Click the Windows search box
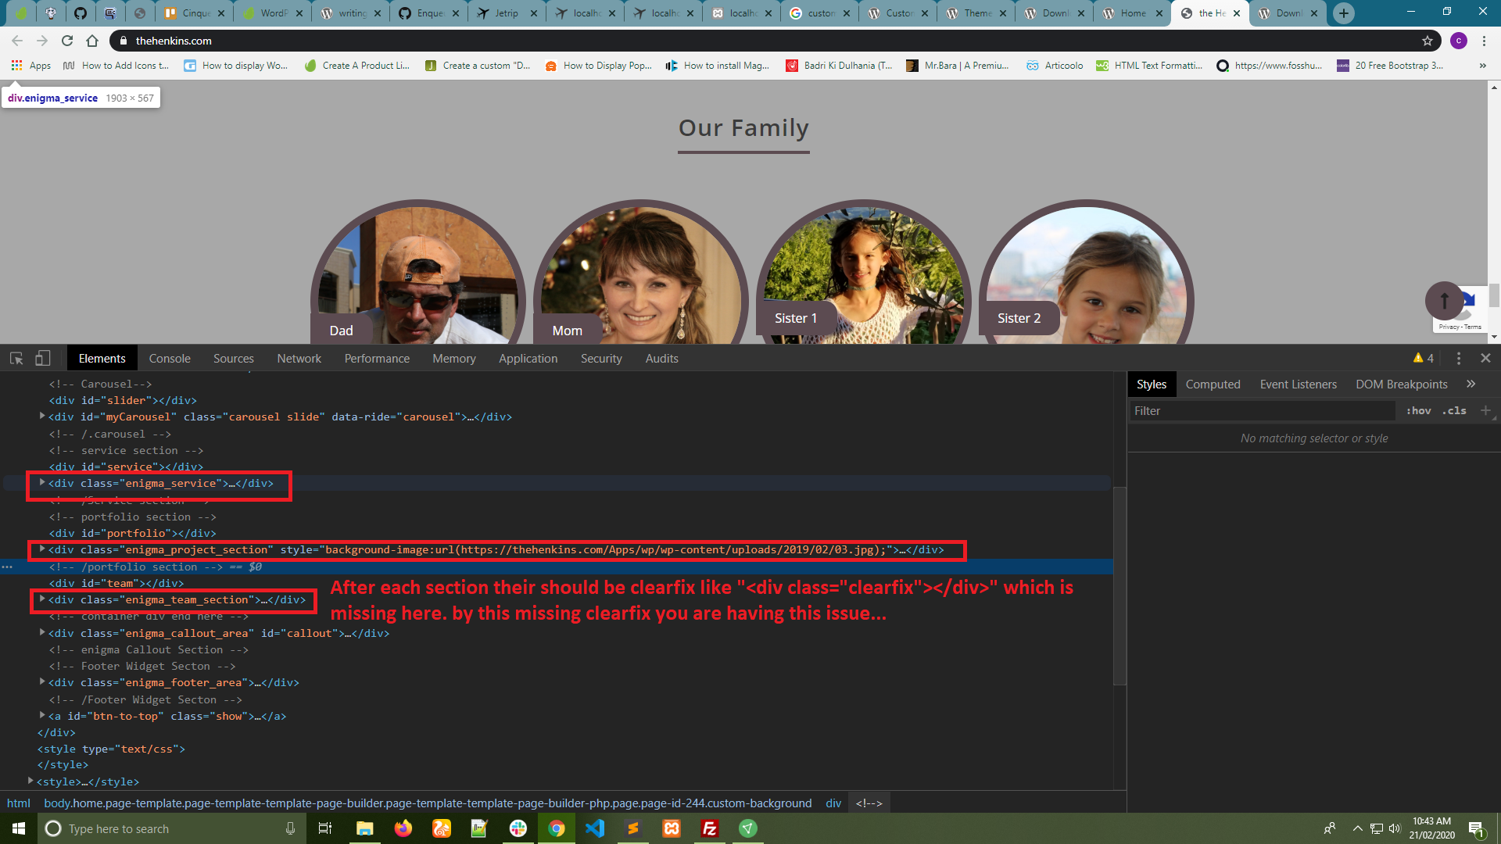Image resolution: width=1501 pixels, height=844 pixels. point(172,828)
